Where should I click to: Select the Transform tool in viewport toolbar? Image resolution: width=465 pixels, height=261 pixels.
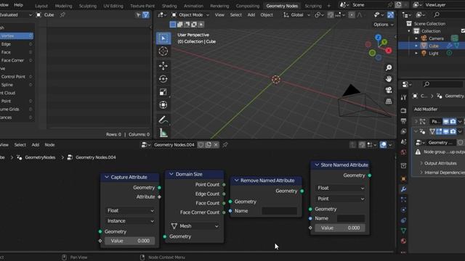(163, 104)
